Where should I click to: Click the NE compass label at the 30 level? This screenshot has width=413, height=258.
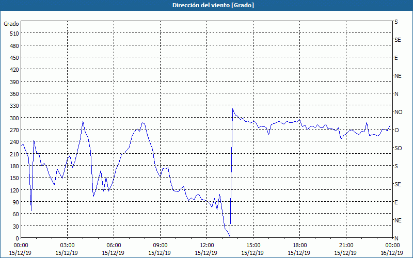398,220
